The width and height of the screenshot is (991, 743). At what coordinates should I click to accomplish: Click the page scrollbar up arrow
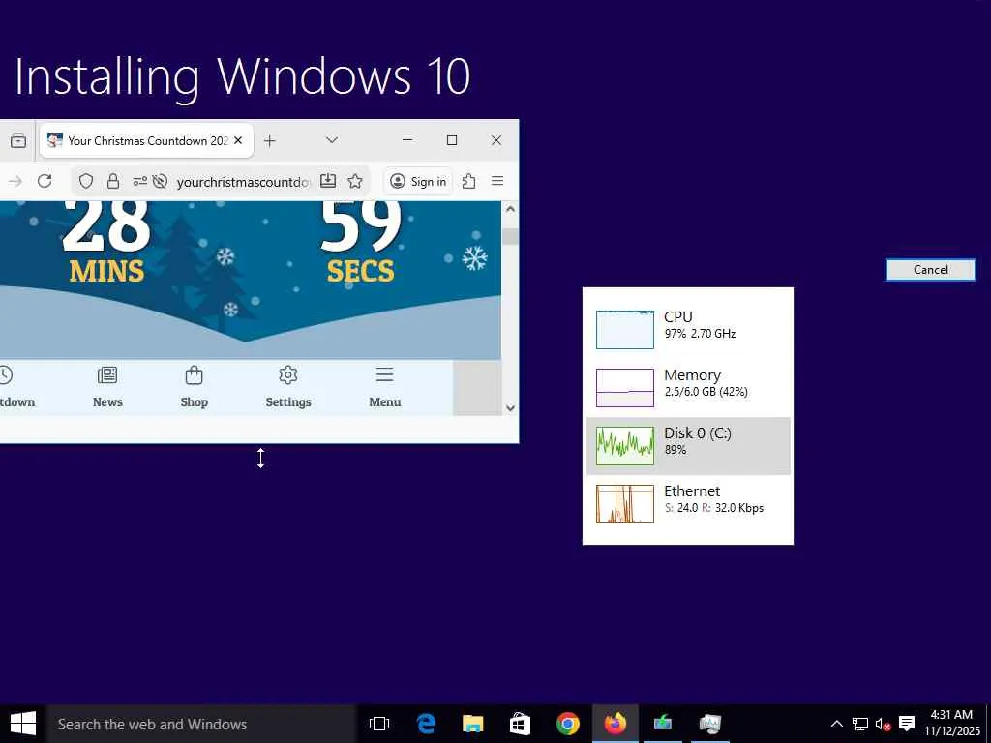point(511,209)
